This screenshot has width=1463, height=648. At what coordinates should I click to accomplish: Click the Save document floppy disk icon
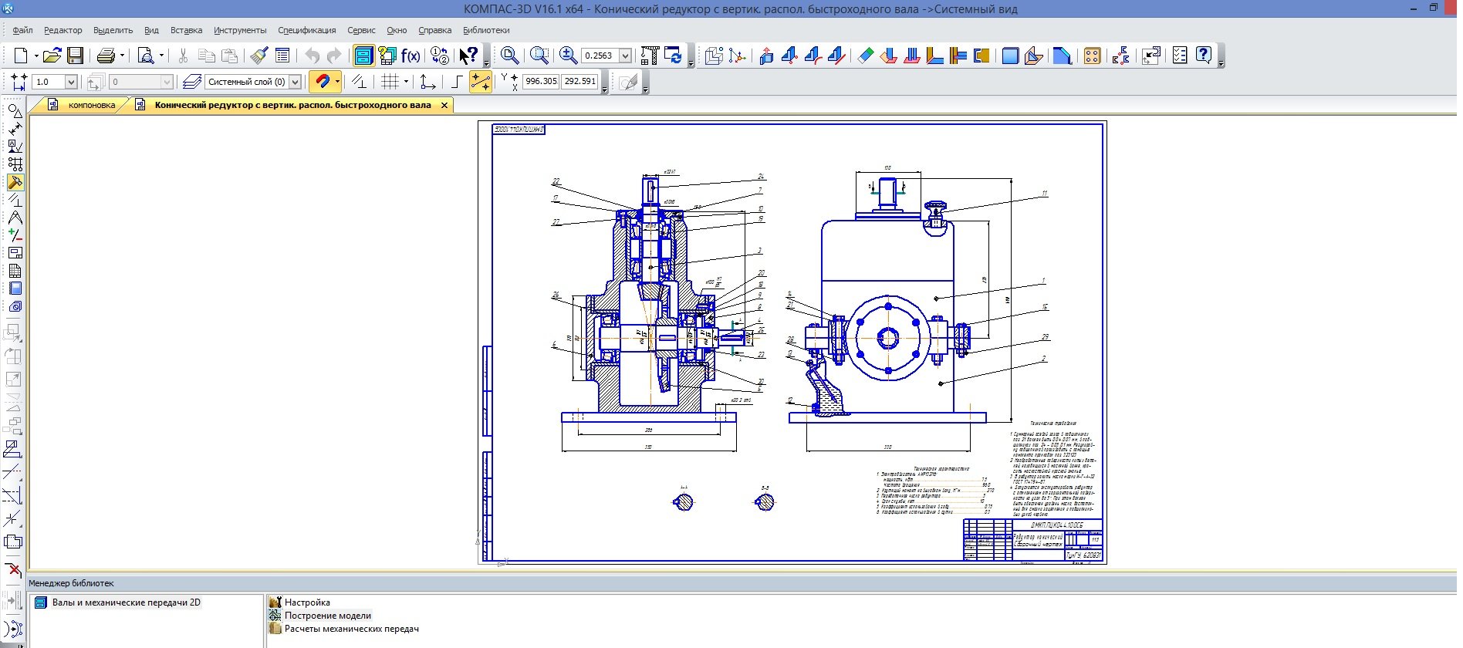pyautogui.click(x=75, y=56)
